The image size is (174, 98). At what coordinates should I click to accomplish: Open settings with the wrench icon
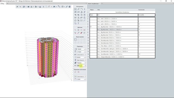click(67, 7)
